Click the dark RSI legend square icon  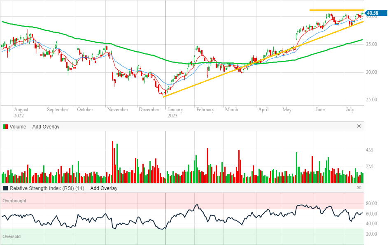pos(5,188)
